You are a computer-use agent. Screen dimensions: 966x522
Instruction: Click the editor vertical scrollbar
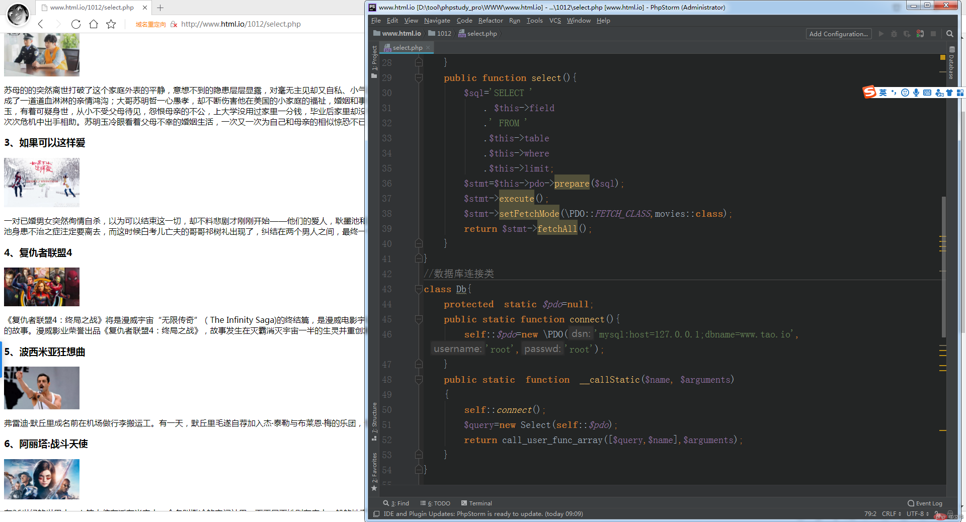click(x=943, y=267)
